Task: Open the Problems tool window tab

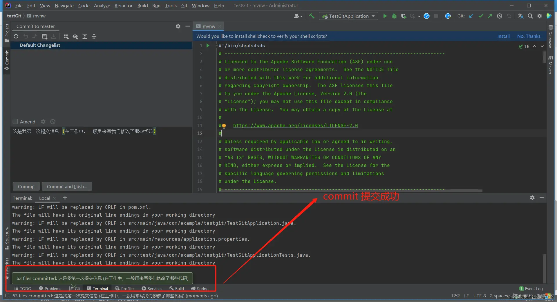Action: pos(50,288)
